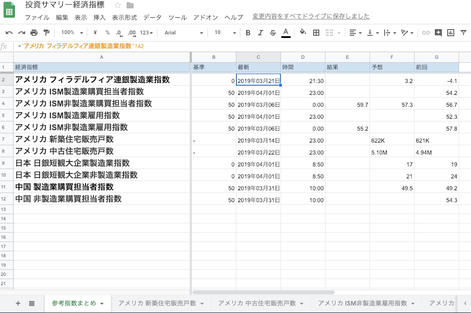Image resolution: width=471 pixels, height=313 pixels.
Task: Open the データ menu
Action: (152, 18)
